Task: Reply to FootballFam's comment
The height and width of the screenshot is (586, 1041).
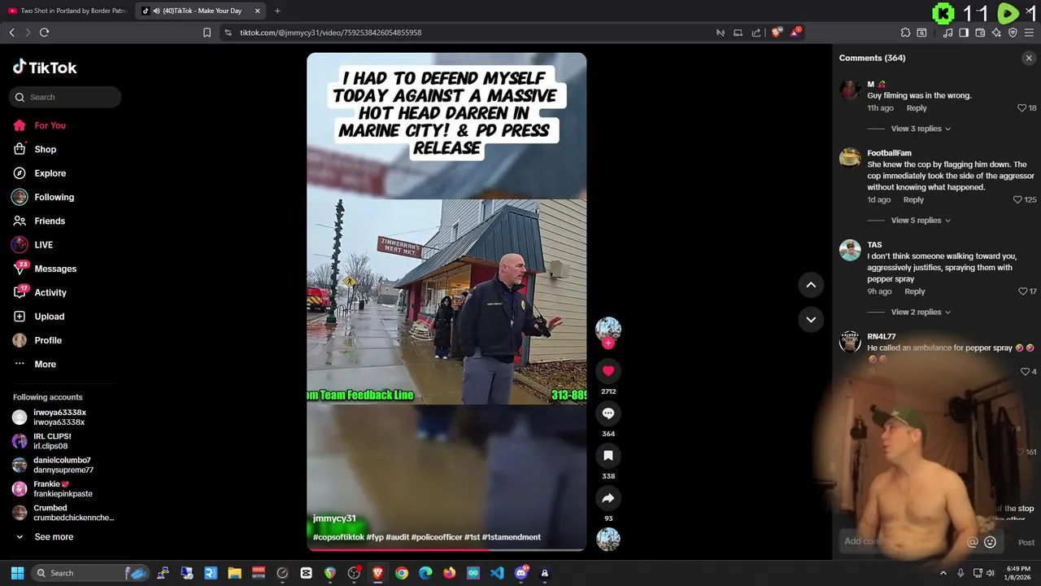Action: click(x=913, y=199)
